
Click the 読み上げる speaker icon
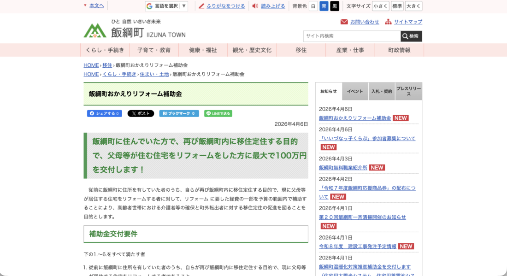[255, 6]
